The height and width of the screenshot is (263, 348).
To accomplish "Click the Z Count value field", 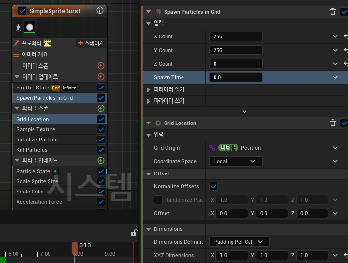I will (x=236, y=64).
